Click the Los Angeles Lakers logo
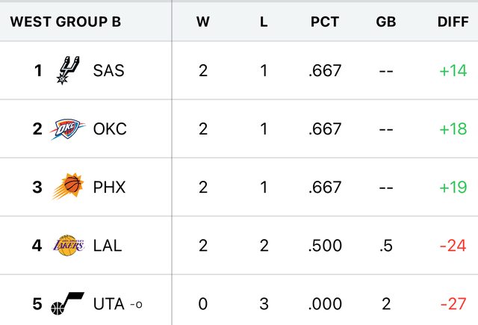The height and width of the screenshot is (325, 478). 68,244
